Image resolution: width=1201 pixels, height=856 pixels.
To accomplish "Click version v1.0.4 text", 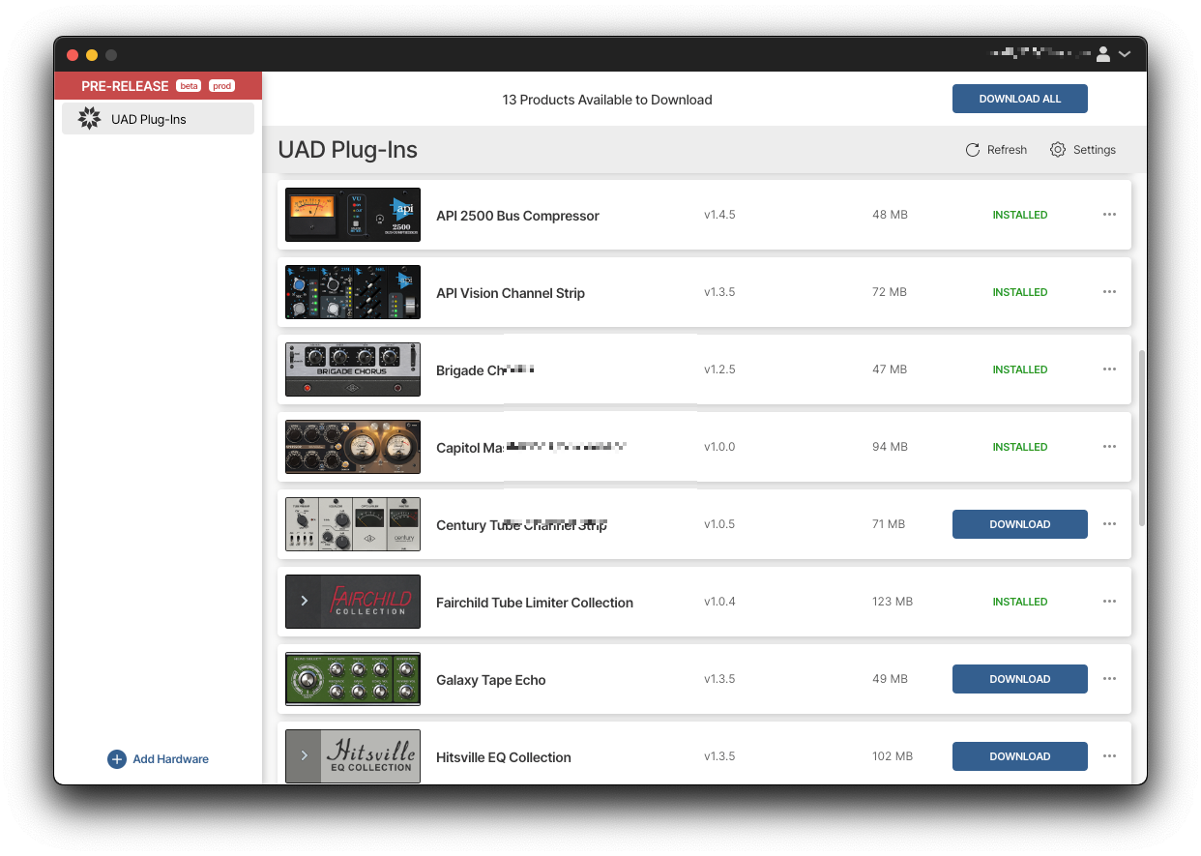I will (x=719, y=602).
